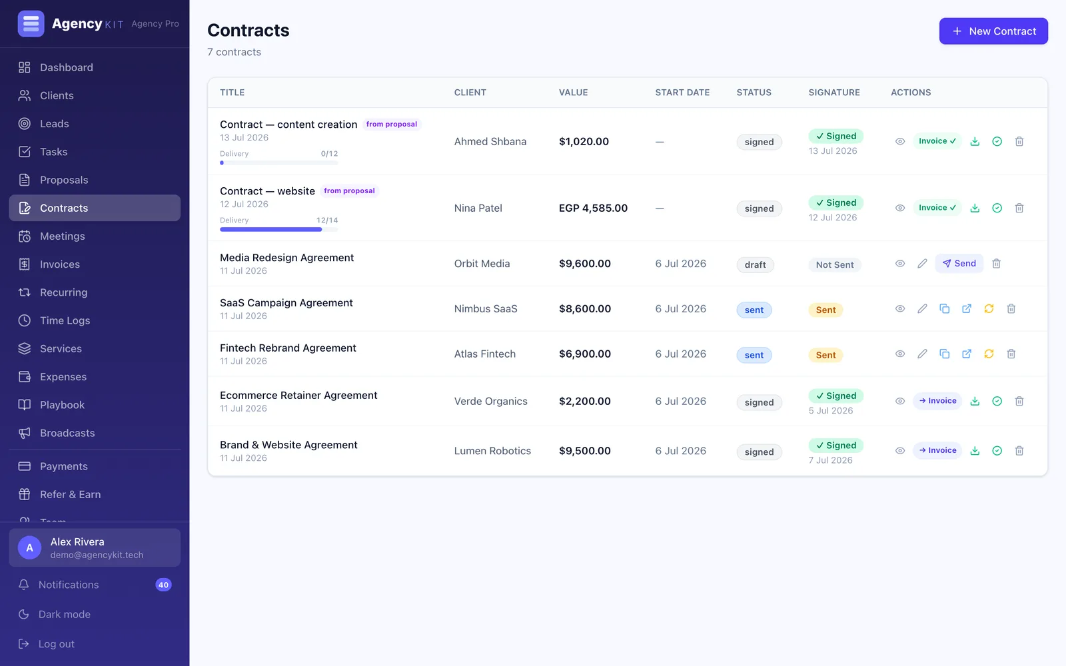This screenshot has height=666, width=1066.
Task: Open Alex Rivera profile card
Action: 95,548
